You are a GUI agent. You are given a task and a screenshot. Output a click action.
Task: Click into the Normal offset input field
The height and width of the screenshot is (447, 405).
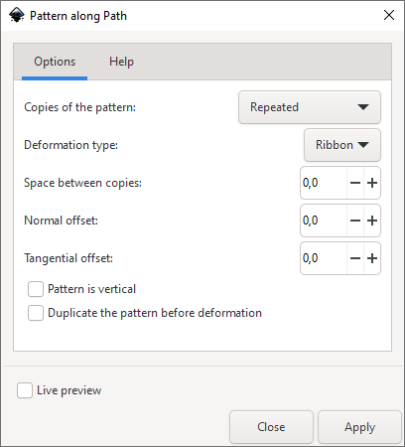point(324,221)
